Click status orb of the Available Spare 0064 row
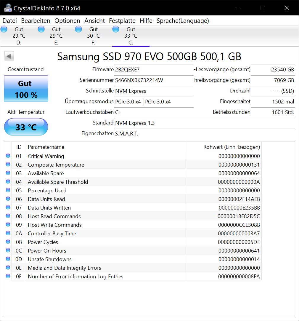Viewport: 299px width, 321px height. click(x=8, y=173)
